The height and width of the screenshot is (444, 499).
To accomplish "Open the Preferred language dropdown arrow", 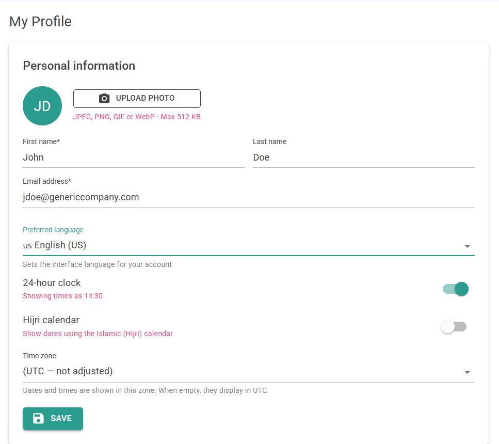I will coord(467,246).
